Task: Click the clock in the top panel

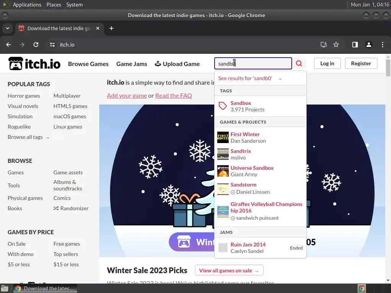Action: pos(370,5)
